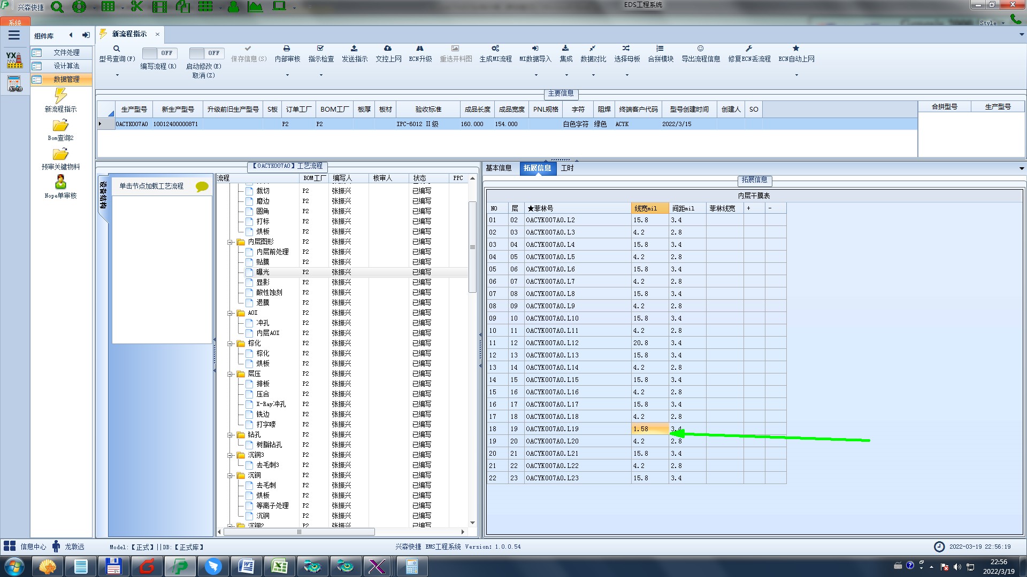Click the 内部审核 printer icon
Viewport: 1027px width, 577px height.
coord(287,49)
